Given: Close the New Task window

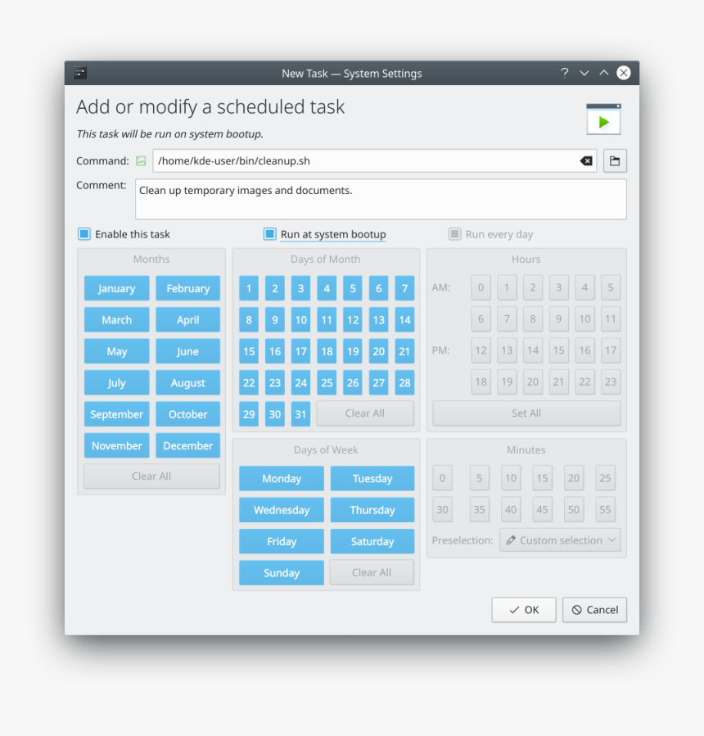Looking at the screenshot, I should (x=624, y=73).
